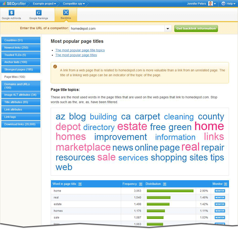Viewport: 238px width, 229px height.
Task: Toggle Monitor for the word home
Action: (220, 191)
